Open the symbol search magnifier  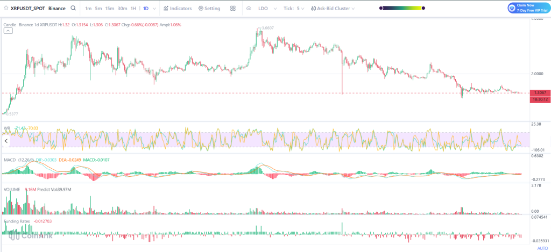73,9
